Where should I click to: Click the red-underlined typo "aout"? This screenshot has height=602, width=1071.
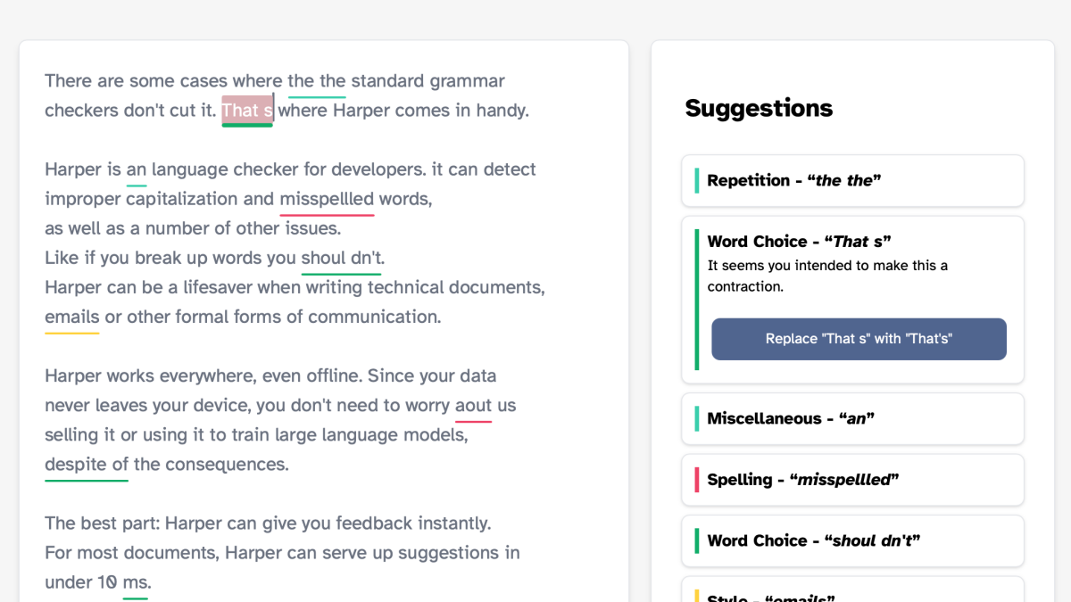pyautogui.click(x=473, y=406)
